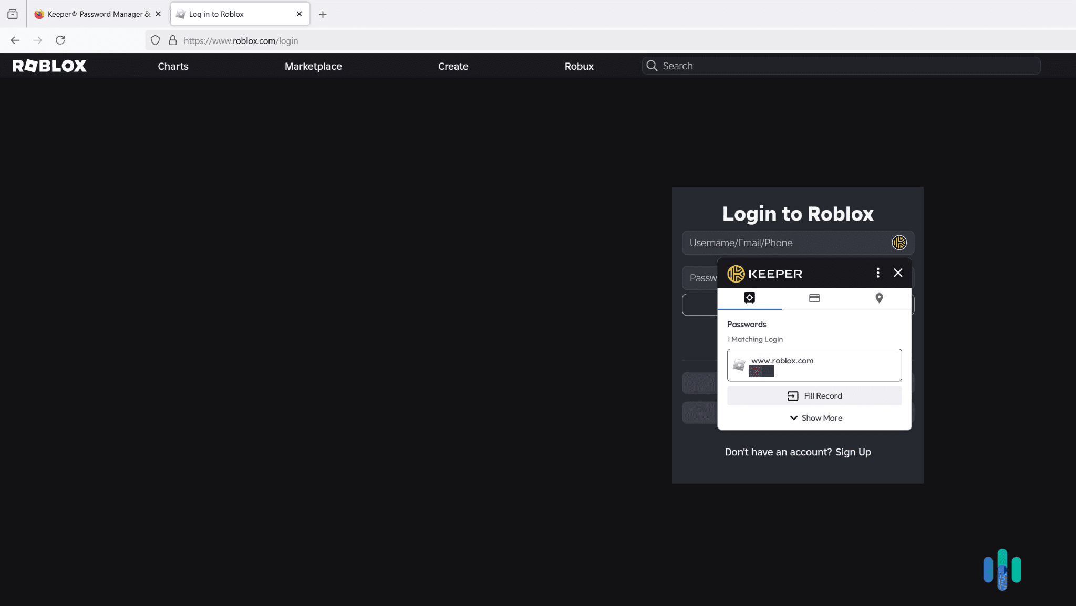Click the Fill Record button
Viewport: 1076px width, 606px height.
(814, 395)
